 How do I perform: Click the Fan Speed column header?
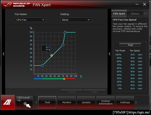click(x=135, y=51)
